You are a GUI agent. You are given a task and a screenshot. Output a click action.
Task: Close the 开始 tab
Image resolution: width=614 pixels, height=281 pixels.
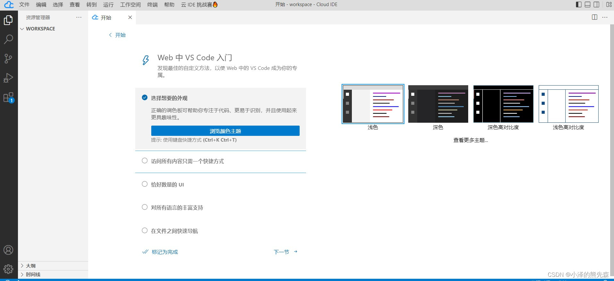[x=130, y=17]
